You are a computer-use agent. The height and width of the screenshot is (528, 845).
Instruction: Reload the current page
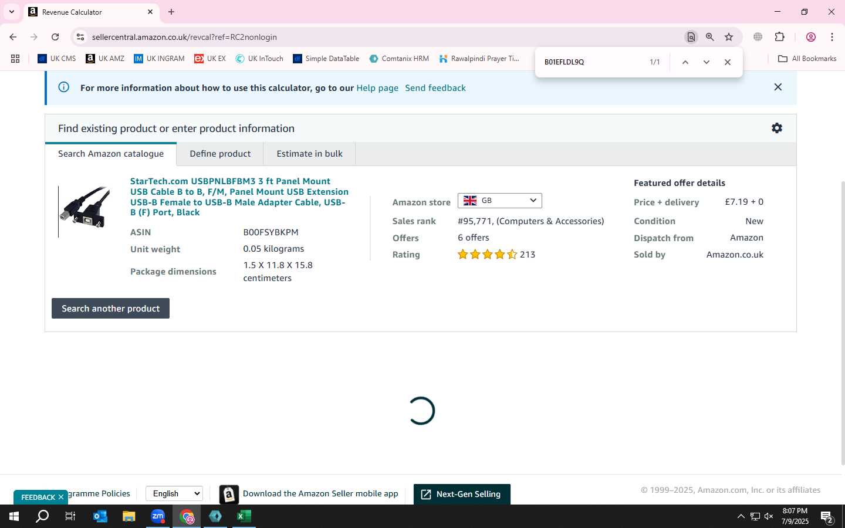(55, 37)
